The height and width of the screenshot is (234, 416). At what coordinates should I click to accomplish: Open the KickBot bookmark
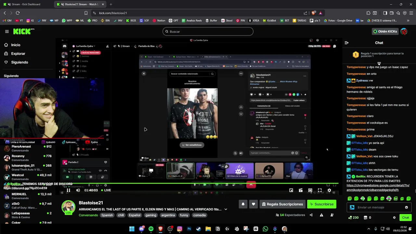269,20
